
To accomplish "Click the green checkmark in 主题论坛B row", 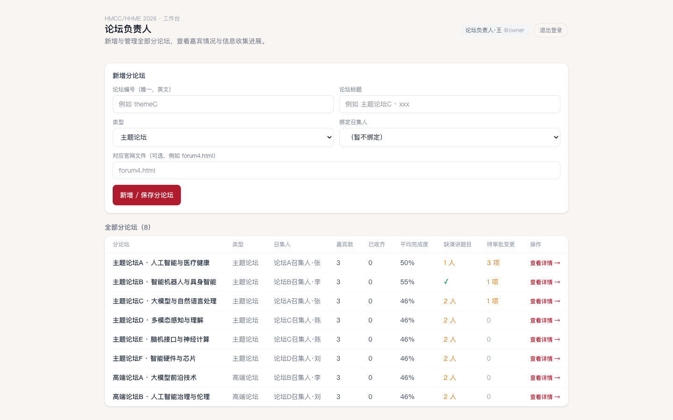I will pos(446,282).
